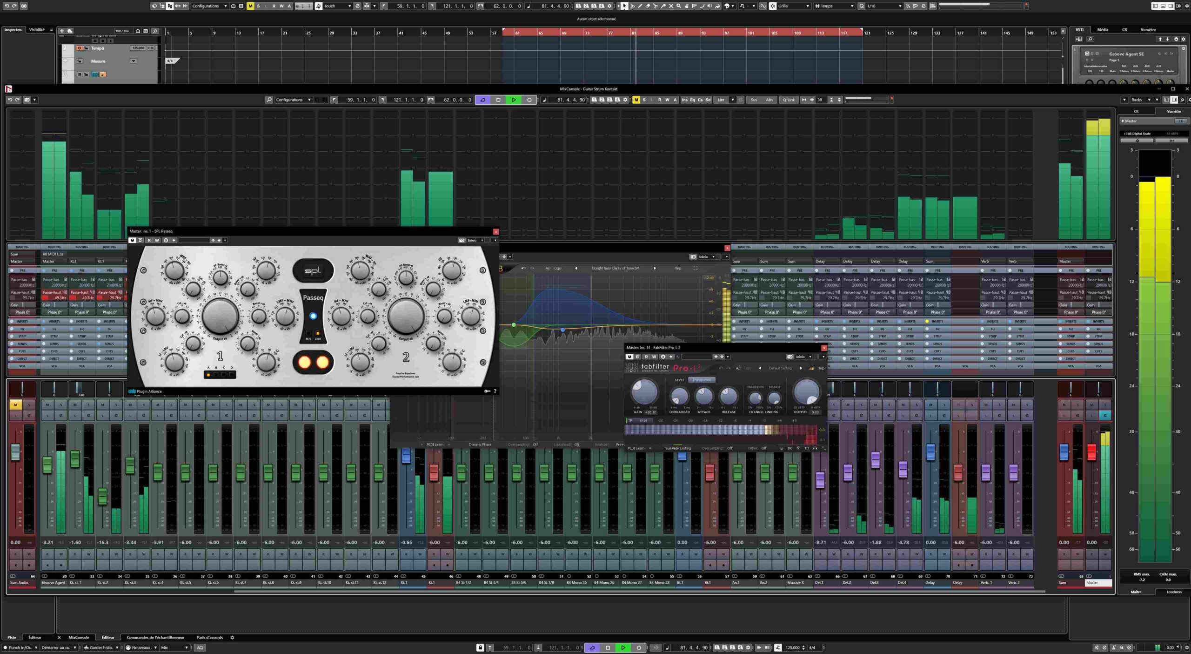Select the Split scissors tool

[x=656, y=6]
